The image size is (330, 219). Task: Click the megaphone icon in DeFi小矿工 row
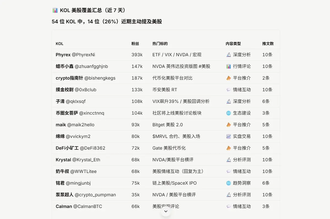coord(229,148)
